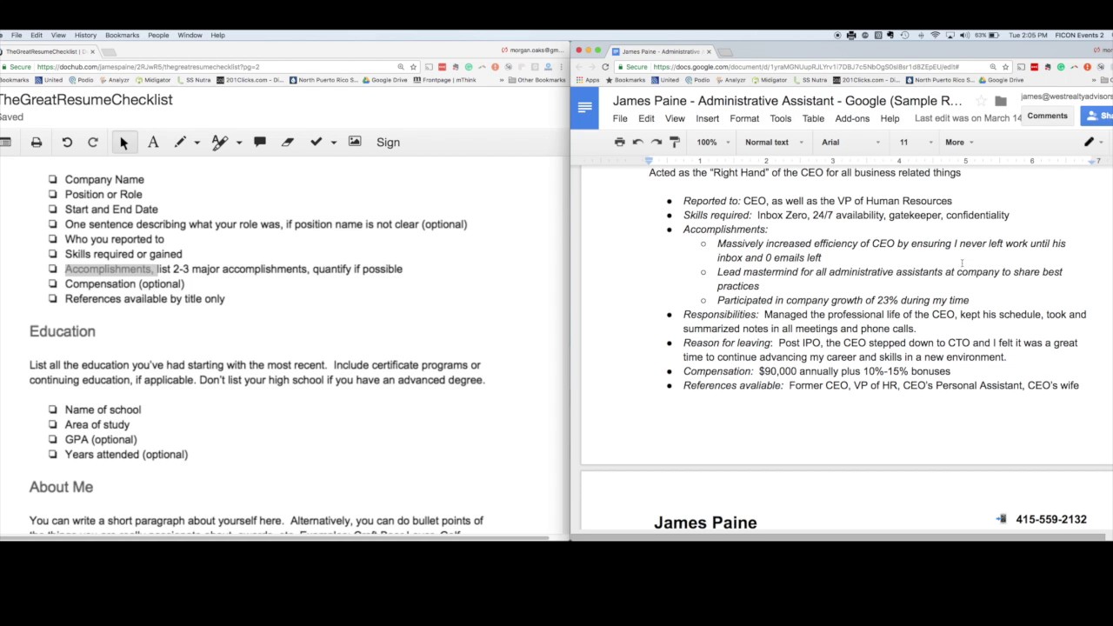Click the Google Docs address bar URL

tap(806, 67)
